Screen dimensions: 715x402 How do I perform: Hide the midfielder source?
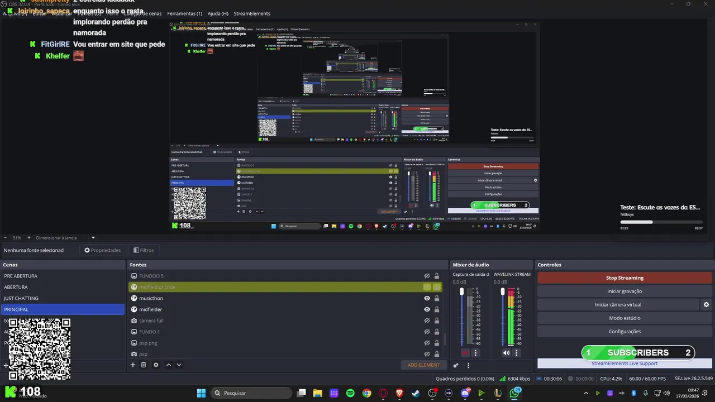[427, 309]
